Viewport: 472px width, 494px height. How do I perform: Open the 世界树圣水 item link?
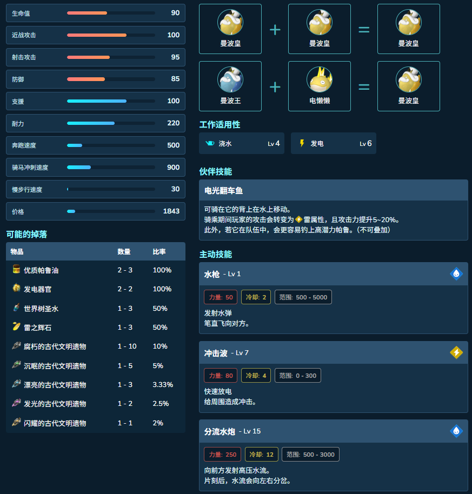tap(41, 309)
